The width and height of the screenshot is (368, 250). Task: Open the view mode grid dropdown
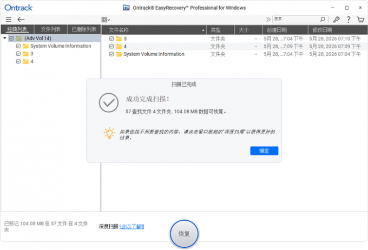[x=106, y=20]
